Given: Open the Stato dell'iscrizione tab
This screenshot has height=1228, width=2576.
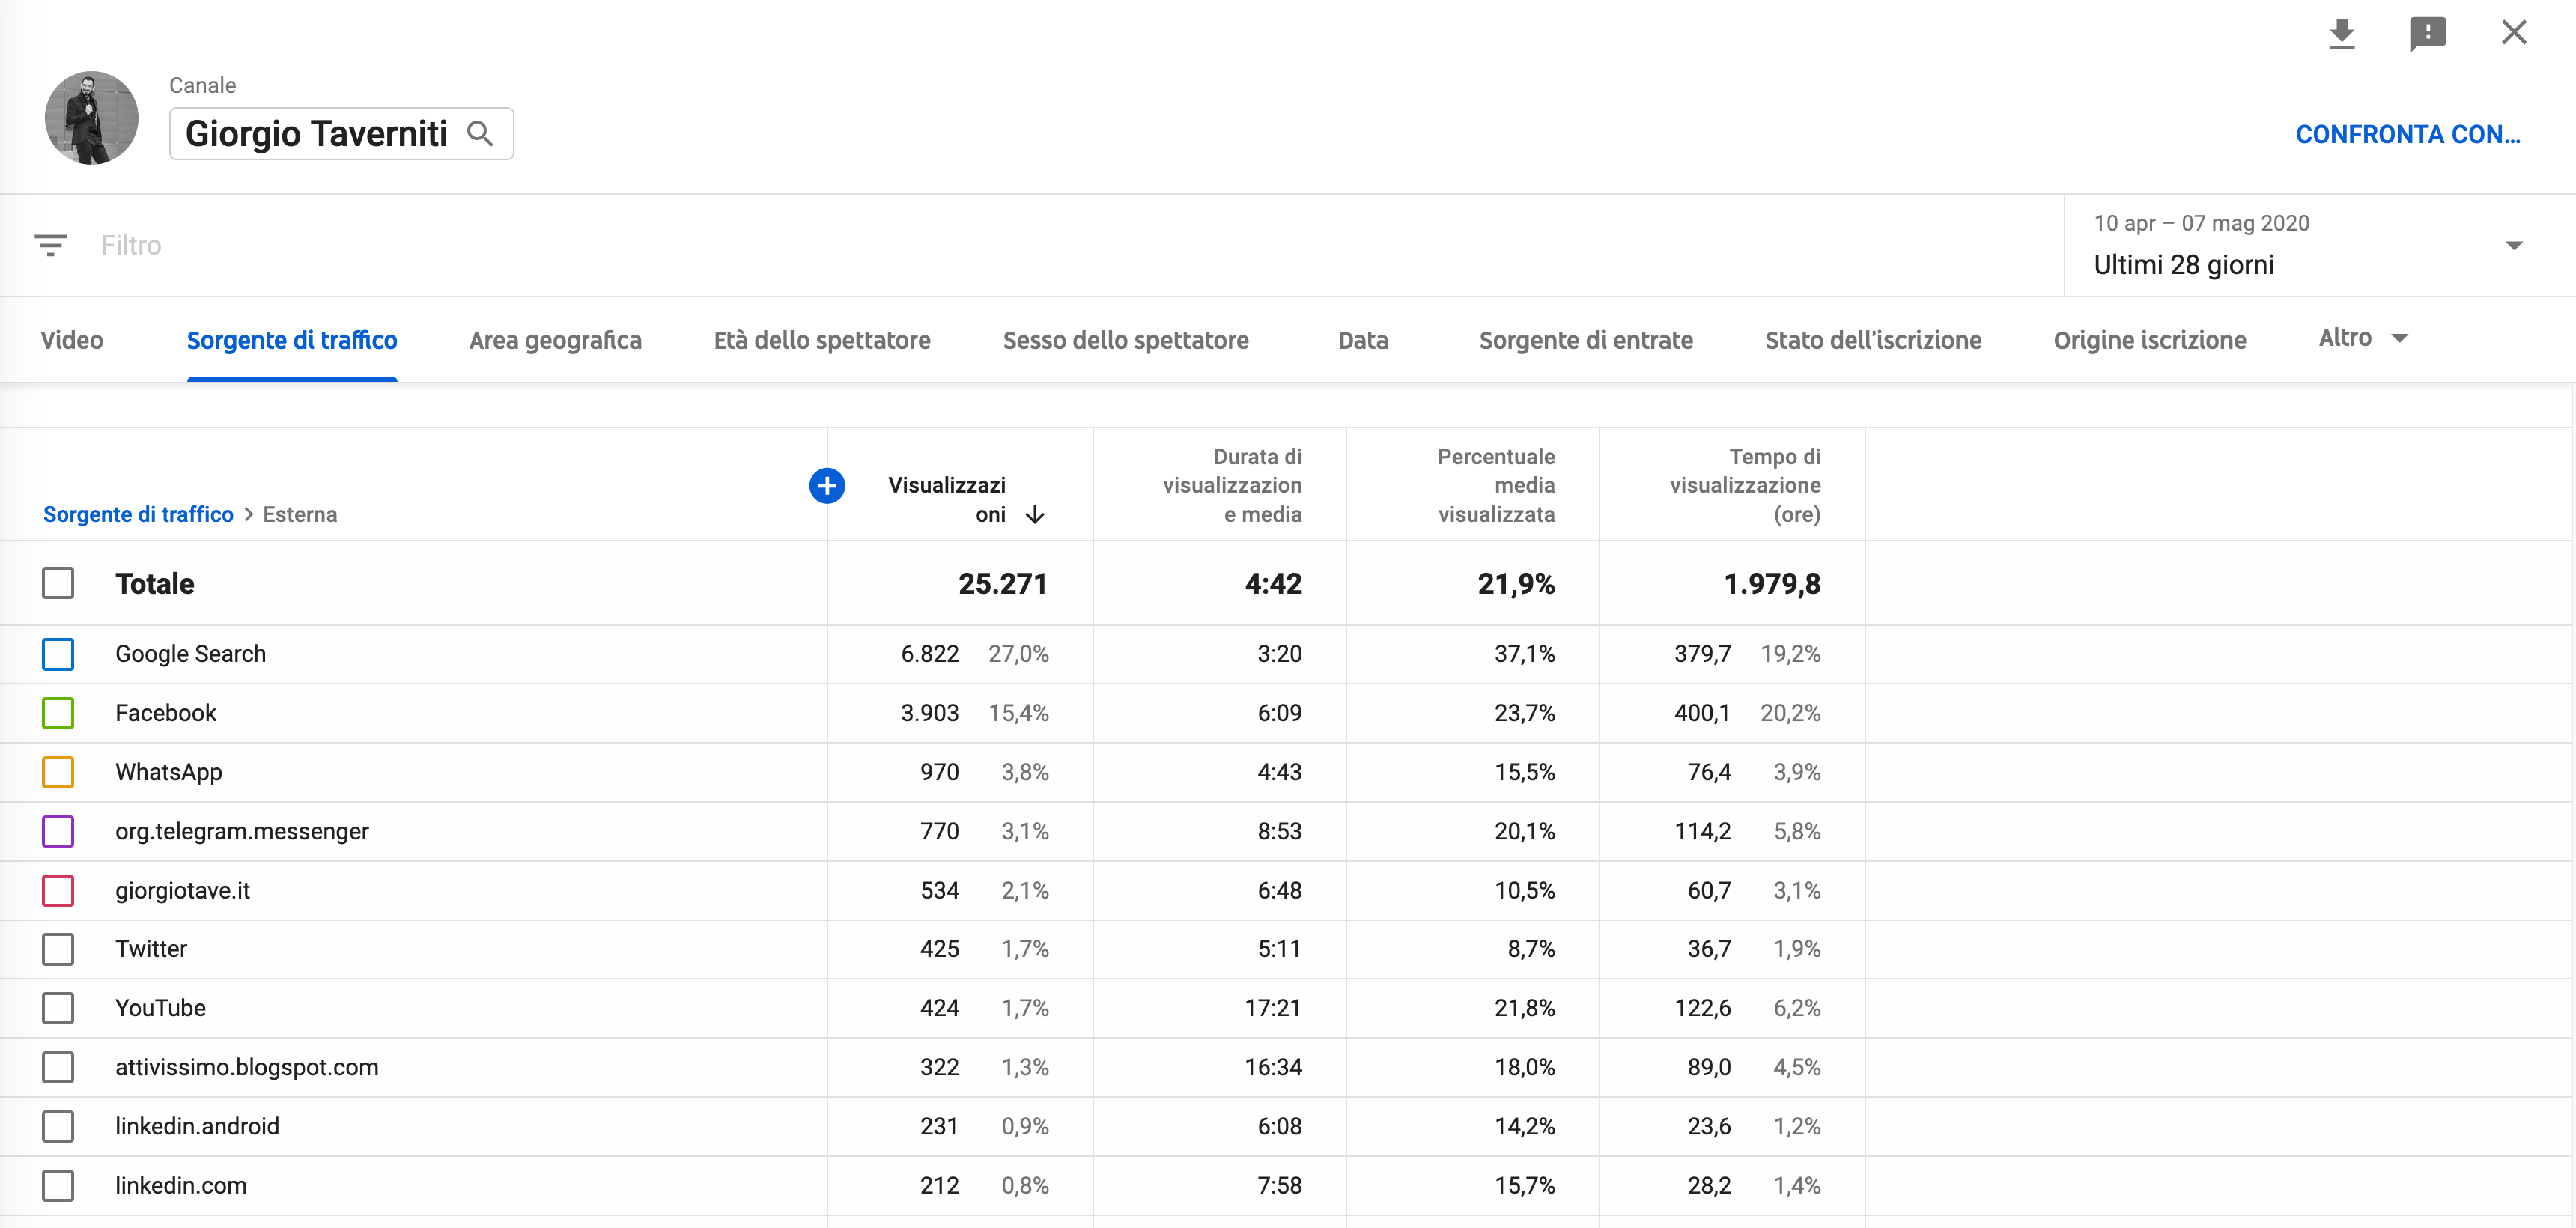Looking at the screenshot, I should tap(1873, 340).
